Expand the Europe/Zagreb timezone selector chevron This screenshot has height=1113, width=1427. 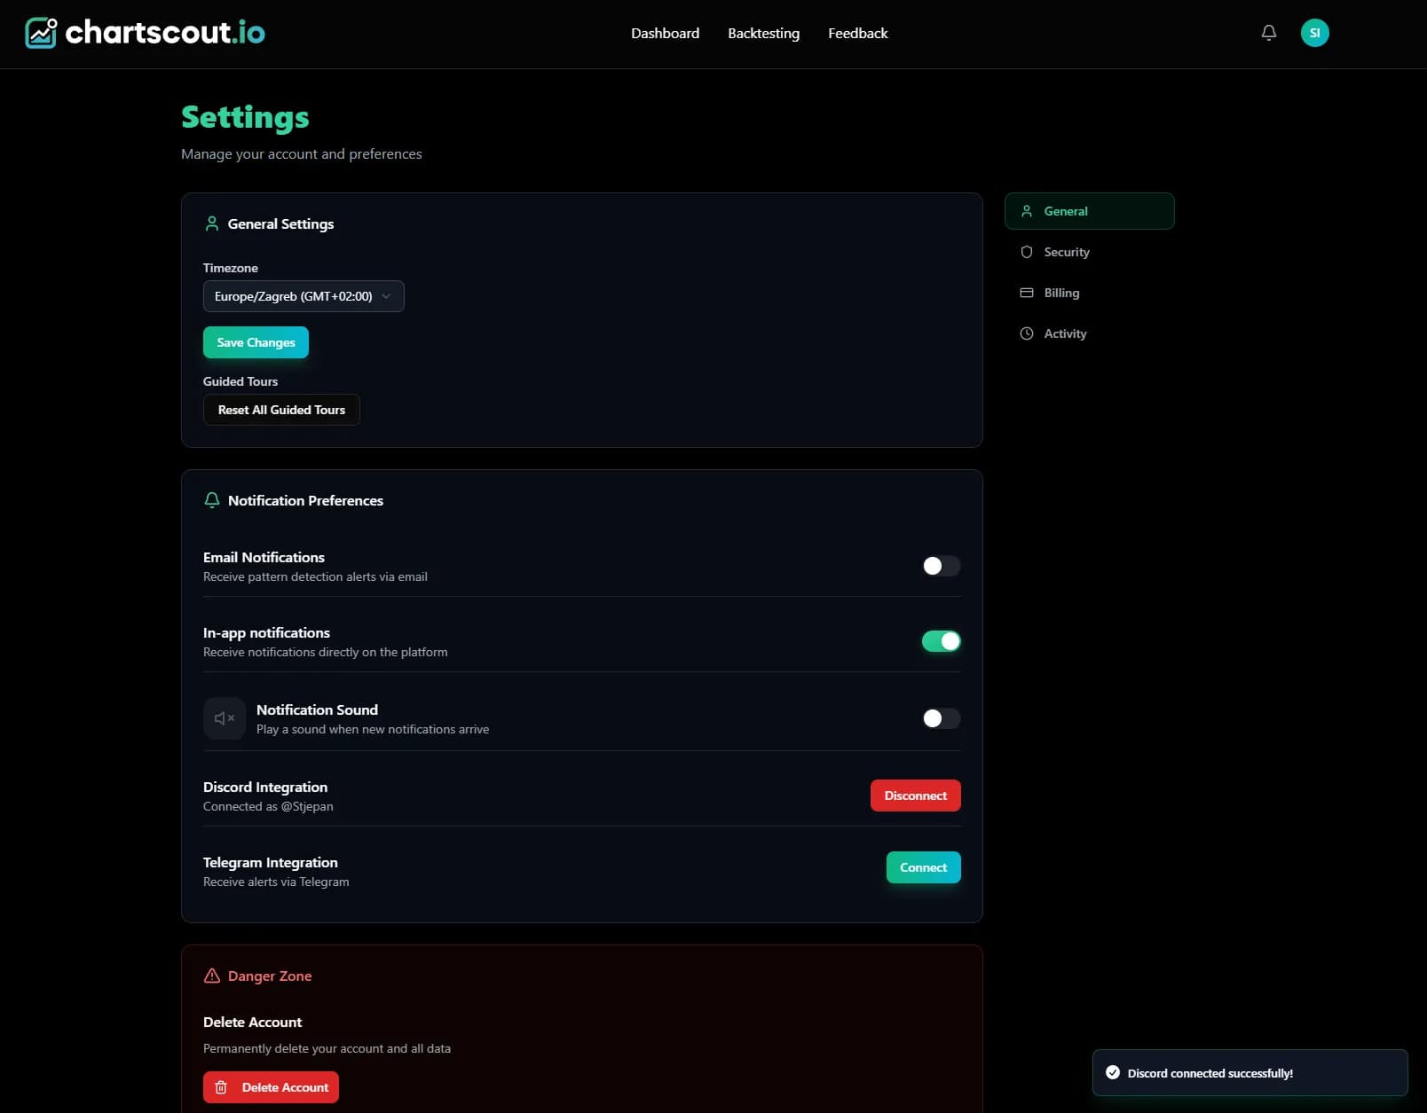pyautogui.click(x=387, y=296)
